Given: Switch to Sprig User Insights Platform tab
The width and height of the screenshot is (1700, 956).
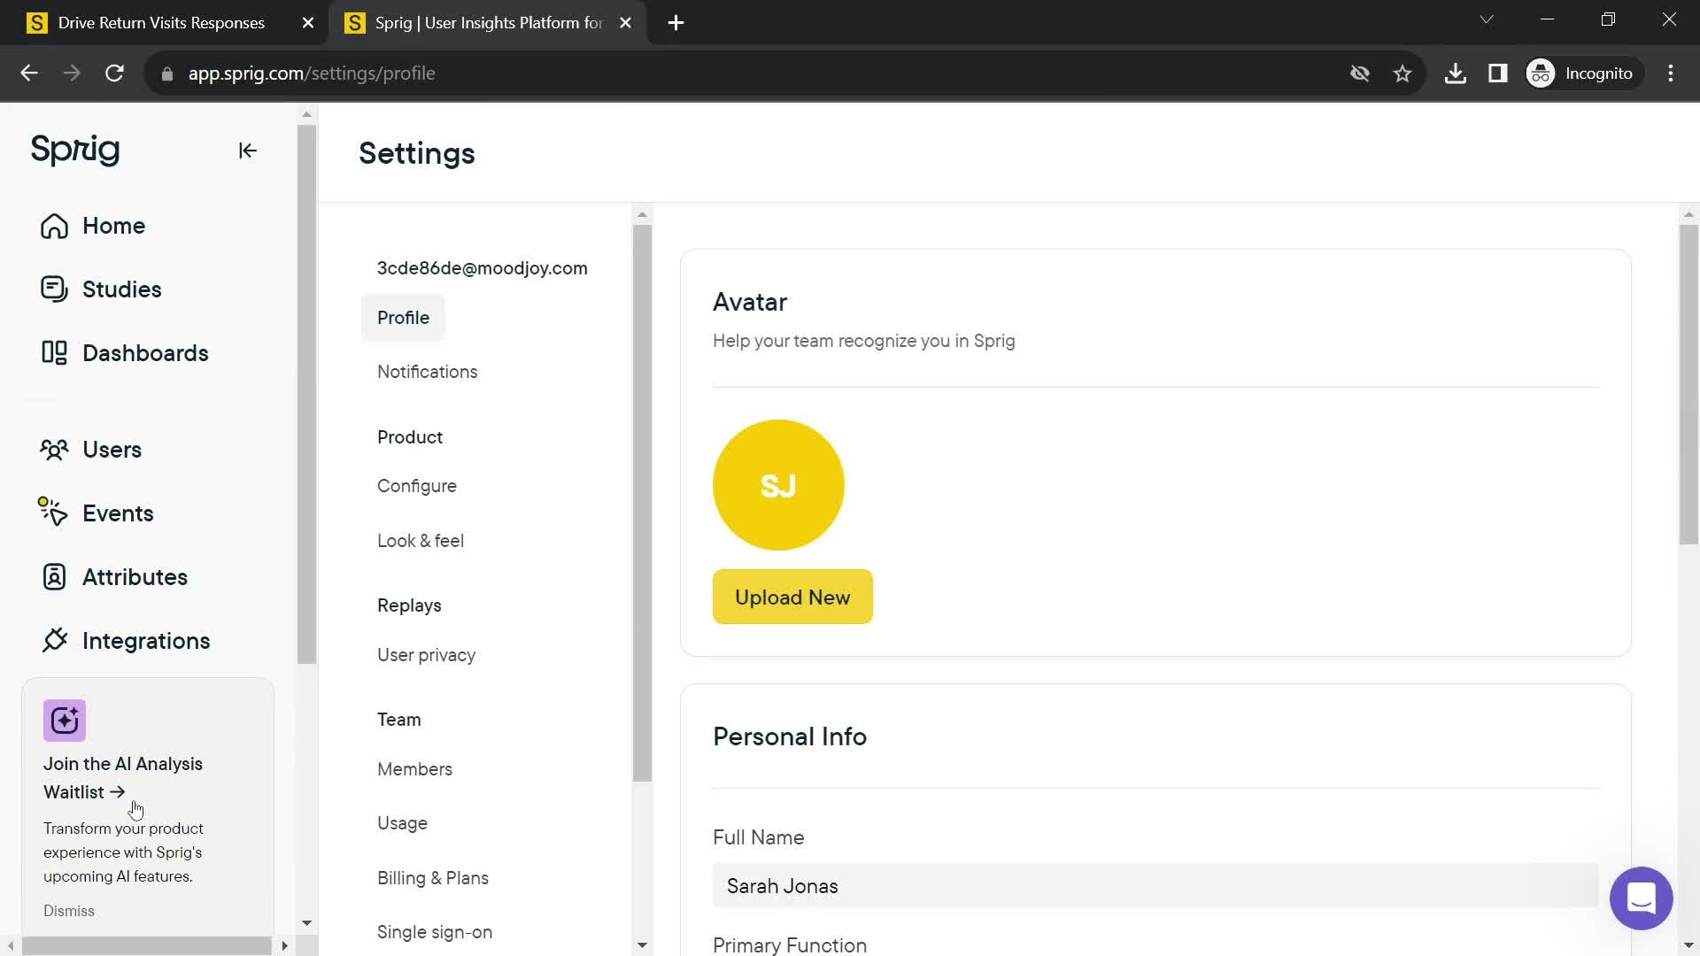Looking at the screenshot, I should (487, 23).
